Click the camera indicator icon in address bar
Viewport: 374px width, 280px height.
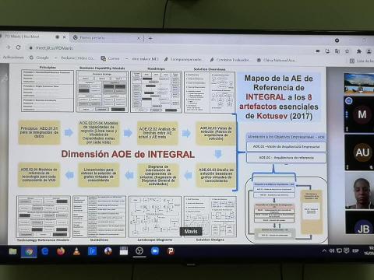point(318,51)
